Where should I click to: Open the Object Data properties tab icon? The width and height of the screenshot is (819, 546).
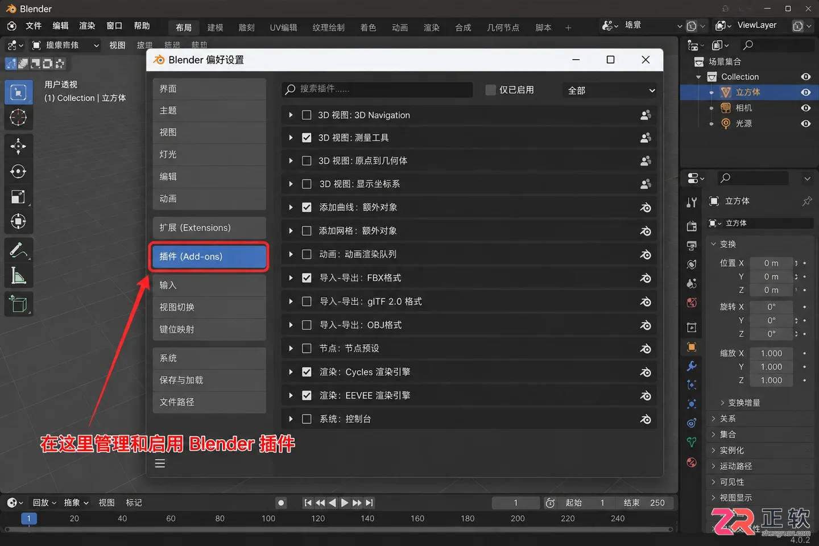click(692, 442)
